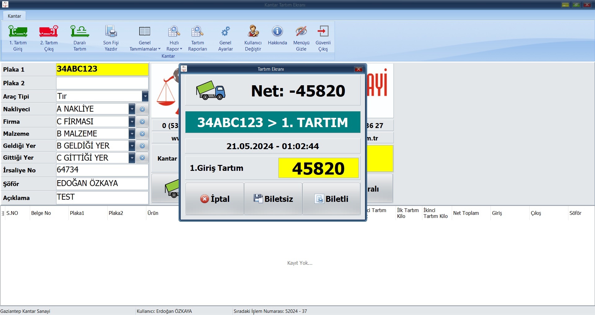Open Tartım Raporları
The width and height of the screenshot is (595, 315).
coord(197,37)
